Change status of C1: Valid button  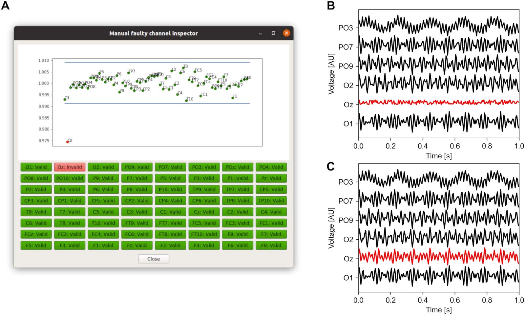pos(170,212)
